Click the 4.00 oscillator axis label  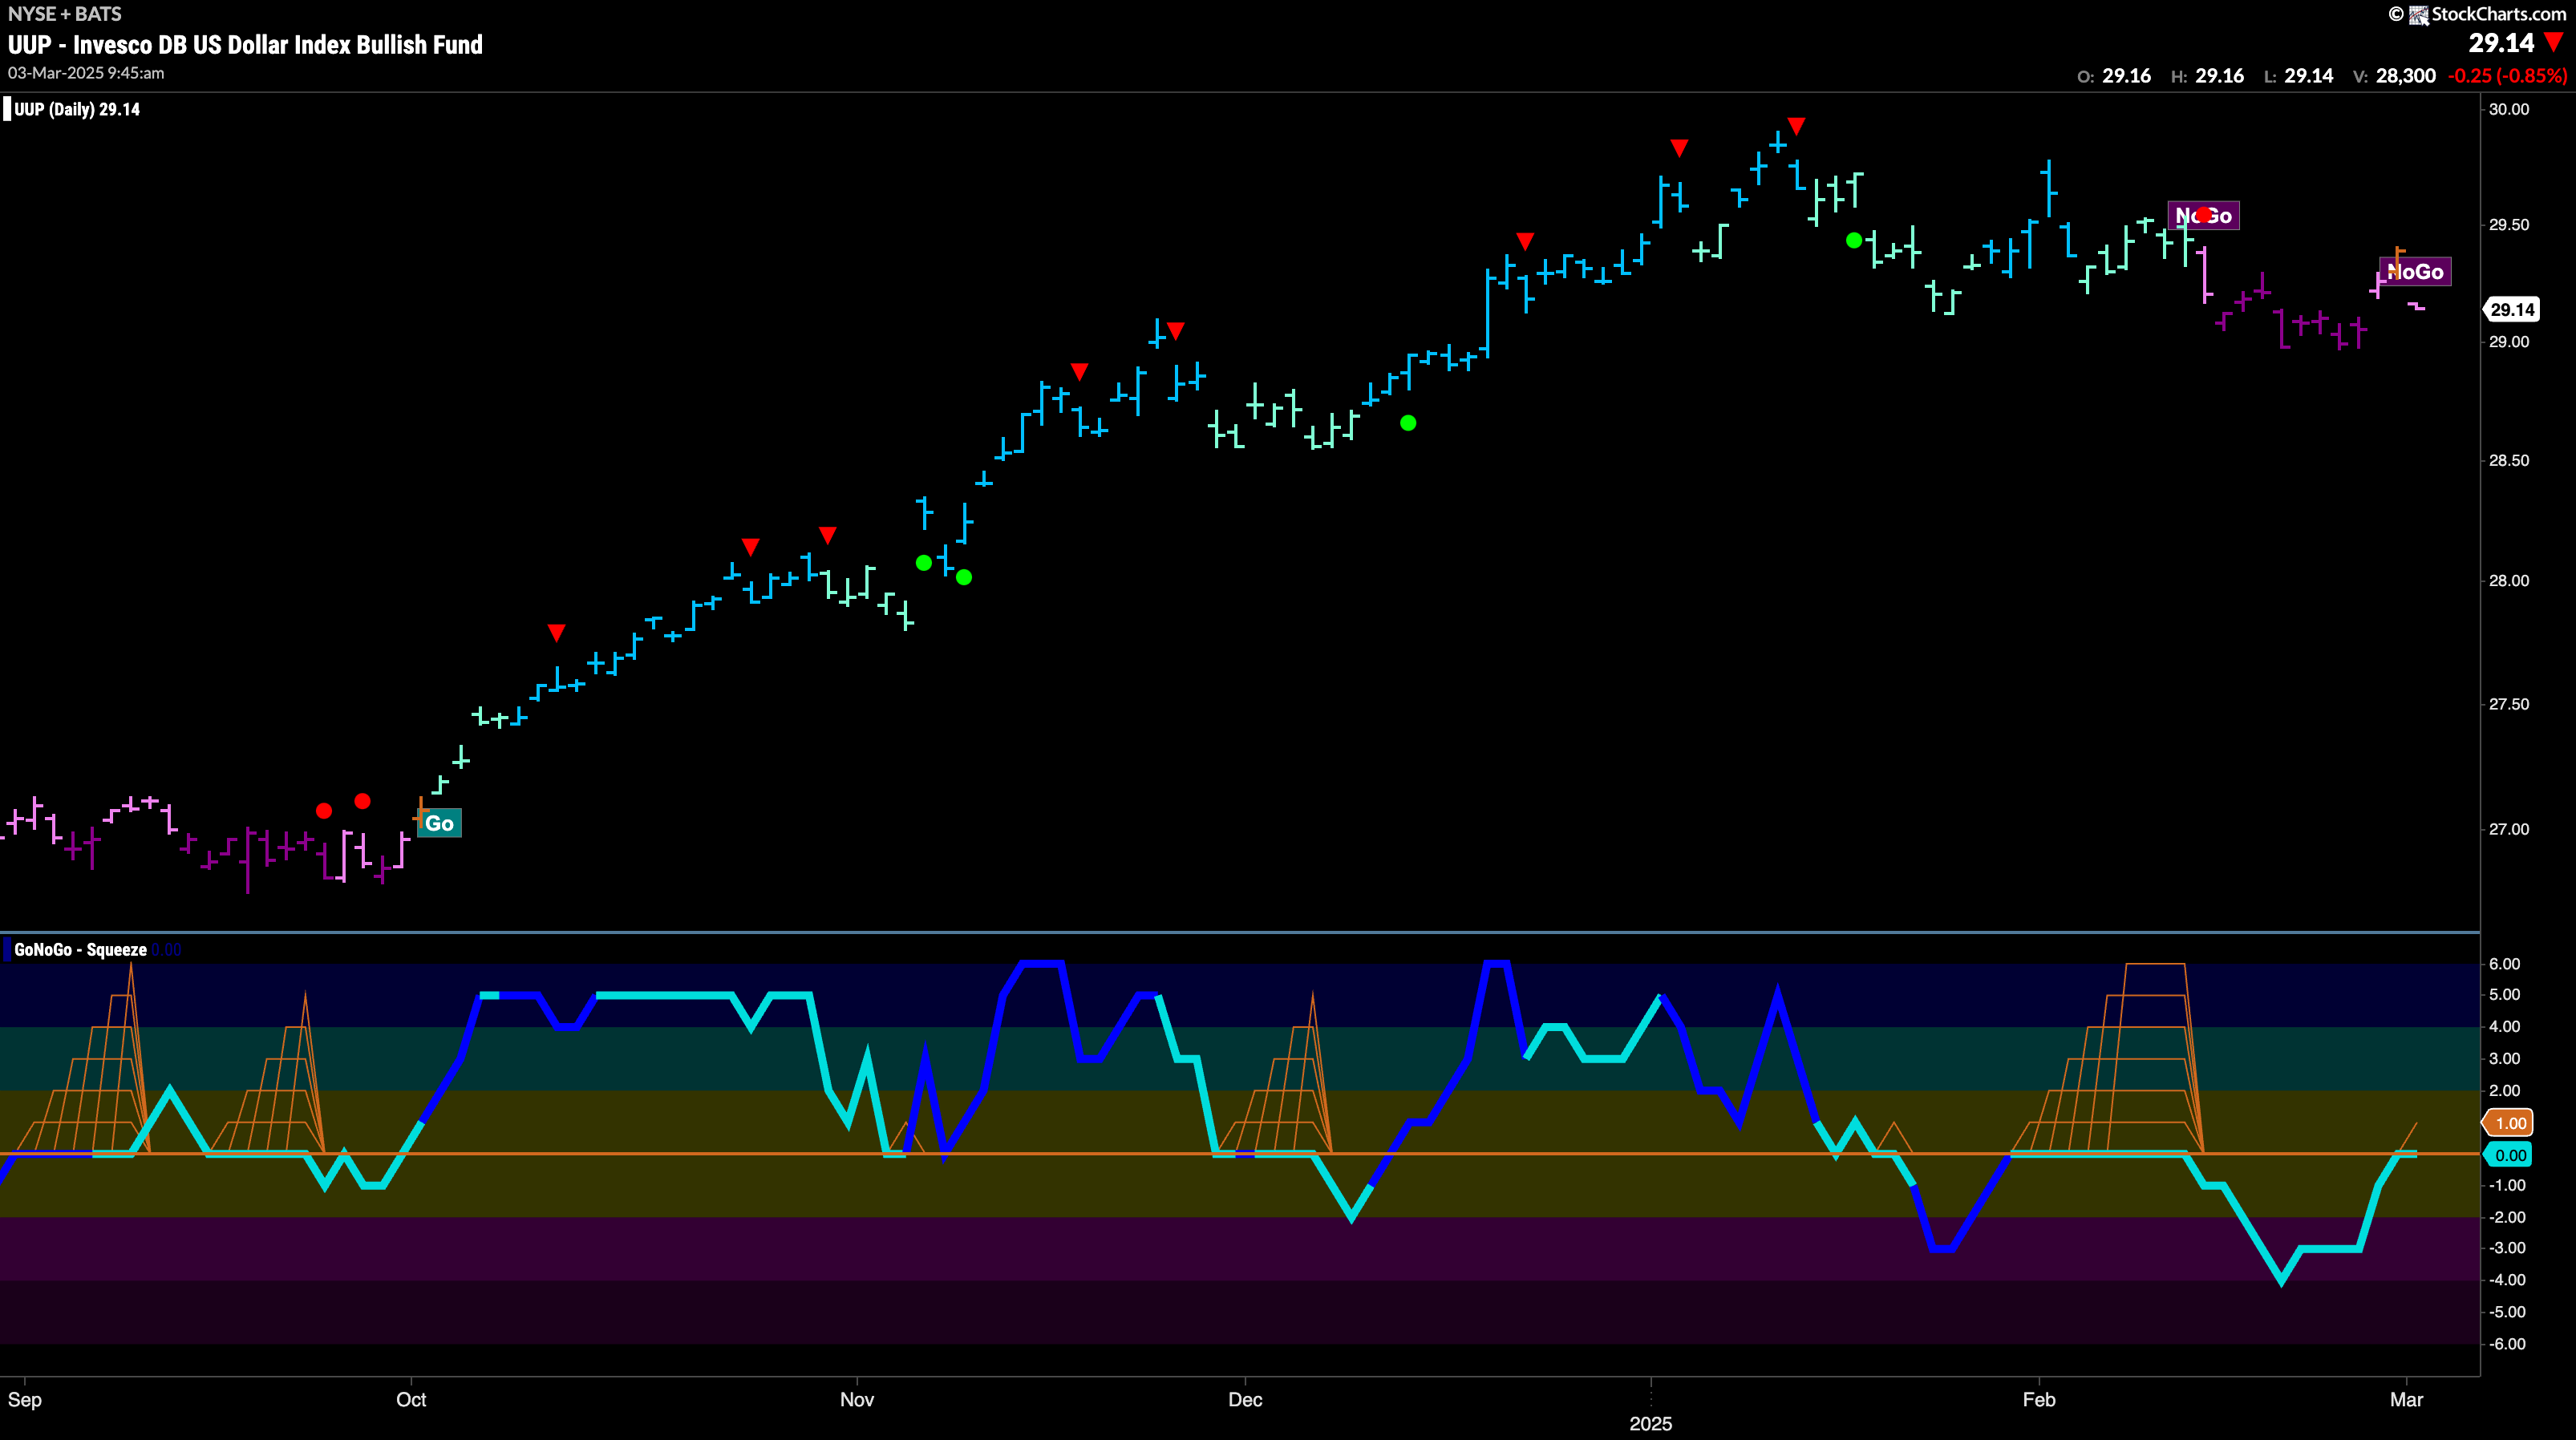pyautogui.click(x=2505, y=1026)
